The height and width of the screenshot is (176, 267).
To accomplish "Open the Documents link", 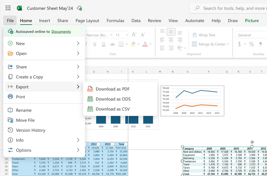I will click(x=61, y=32).
